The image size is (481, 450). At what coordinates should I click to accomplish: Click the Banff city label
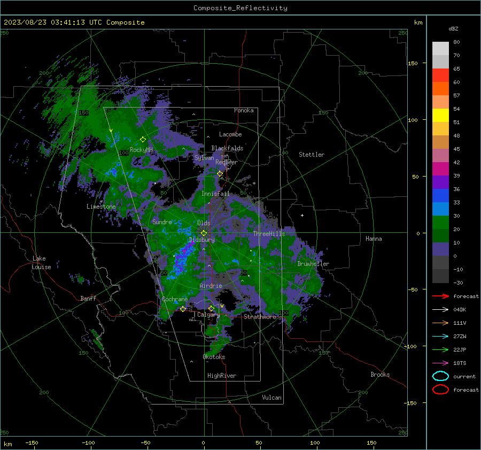coord(88,298)
